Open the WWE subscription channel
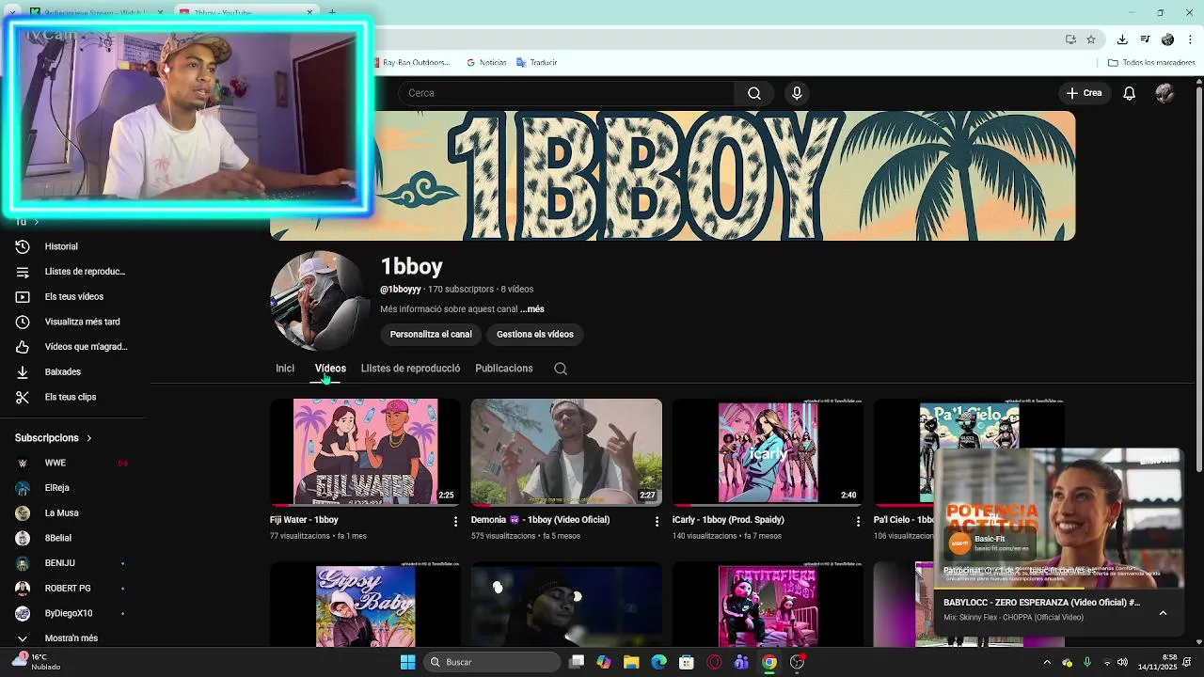Screen dimensions: 1204x677 (x=72, y=463)
